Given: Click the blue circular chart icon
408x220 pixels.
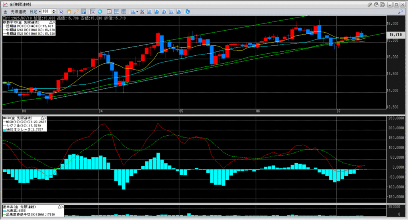Looking at the screenshot, I should (100, 12).
